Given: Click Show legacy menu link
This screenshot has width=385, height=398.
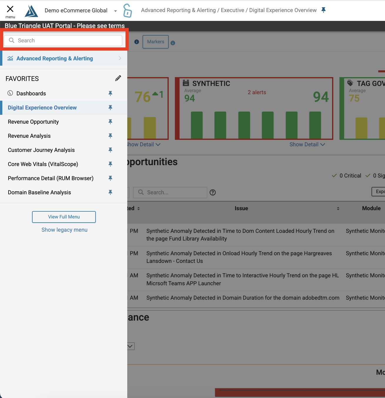Looking at the screenshot, I should (x=64, y=230).
